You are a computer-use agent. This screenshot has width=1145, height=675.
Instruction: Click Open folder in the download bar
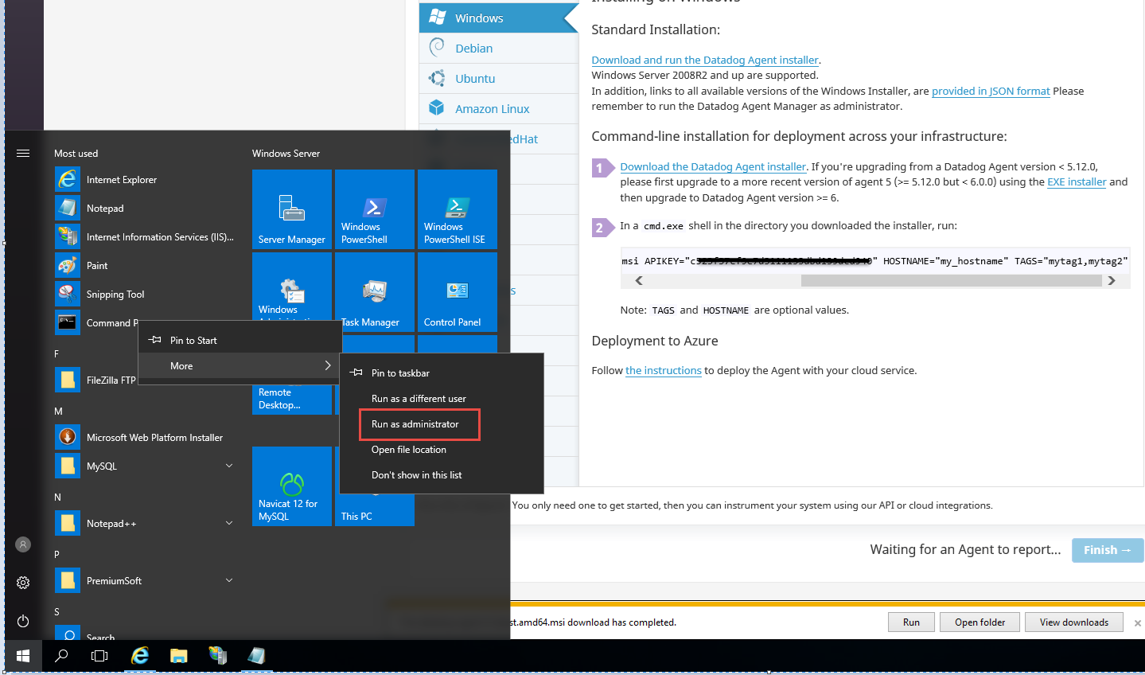pos(980,622)
